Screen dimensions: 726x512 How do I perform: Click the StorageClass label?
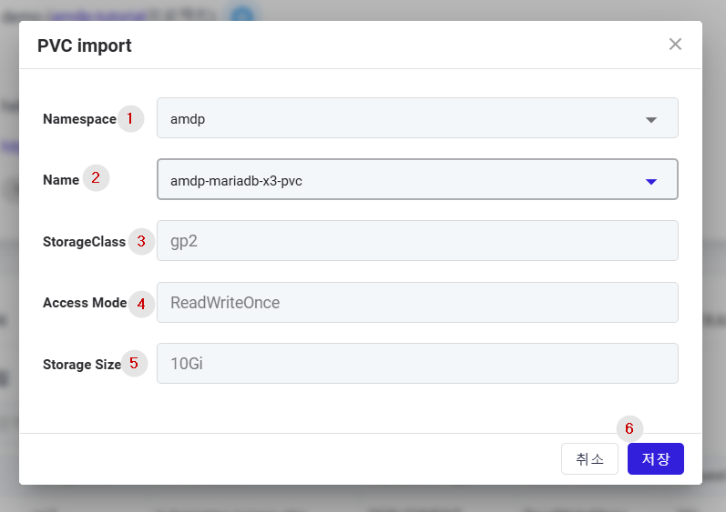[x=85, y=242]
